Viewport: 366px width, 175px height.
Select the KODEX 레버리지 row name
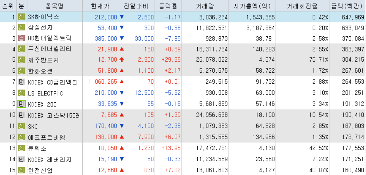[x=49, y=160]
